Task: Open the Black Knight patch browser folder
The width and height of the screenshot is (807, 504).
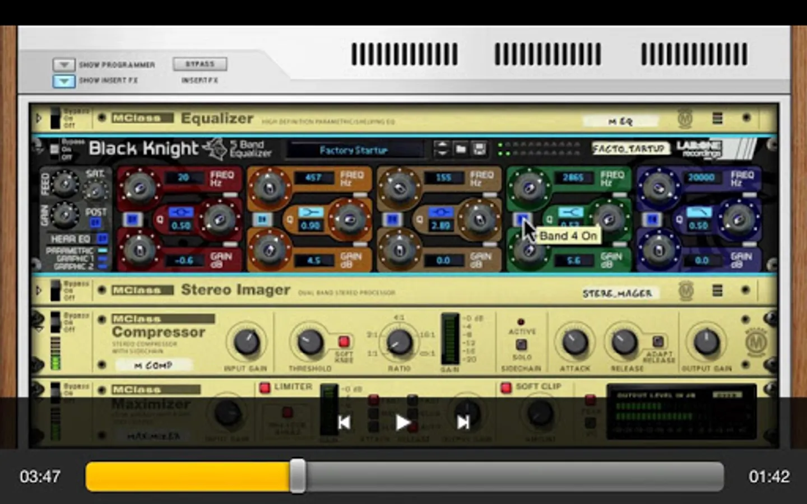Action: (461, 149)
